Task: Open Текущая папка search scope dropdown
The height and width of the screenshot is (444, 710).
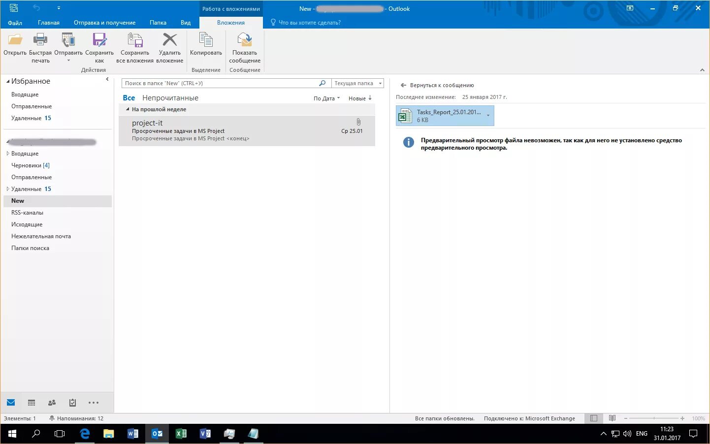Action: click(x=357, y=83)
